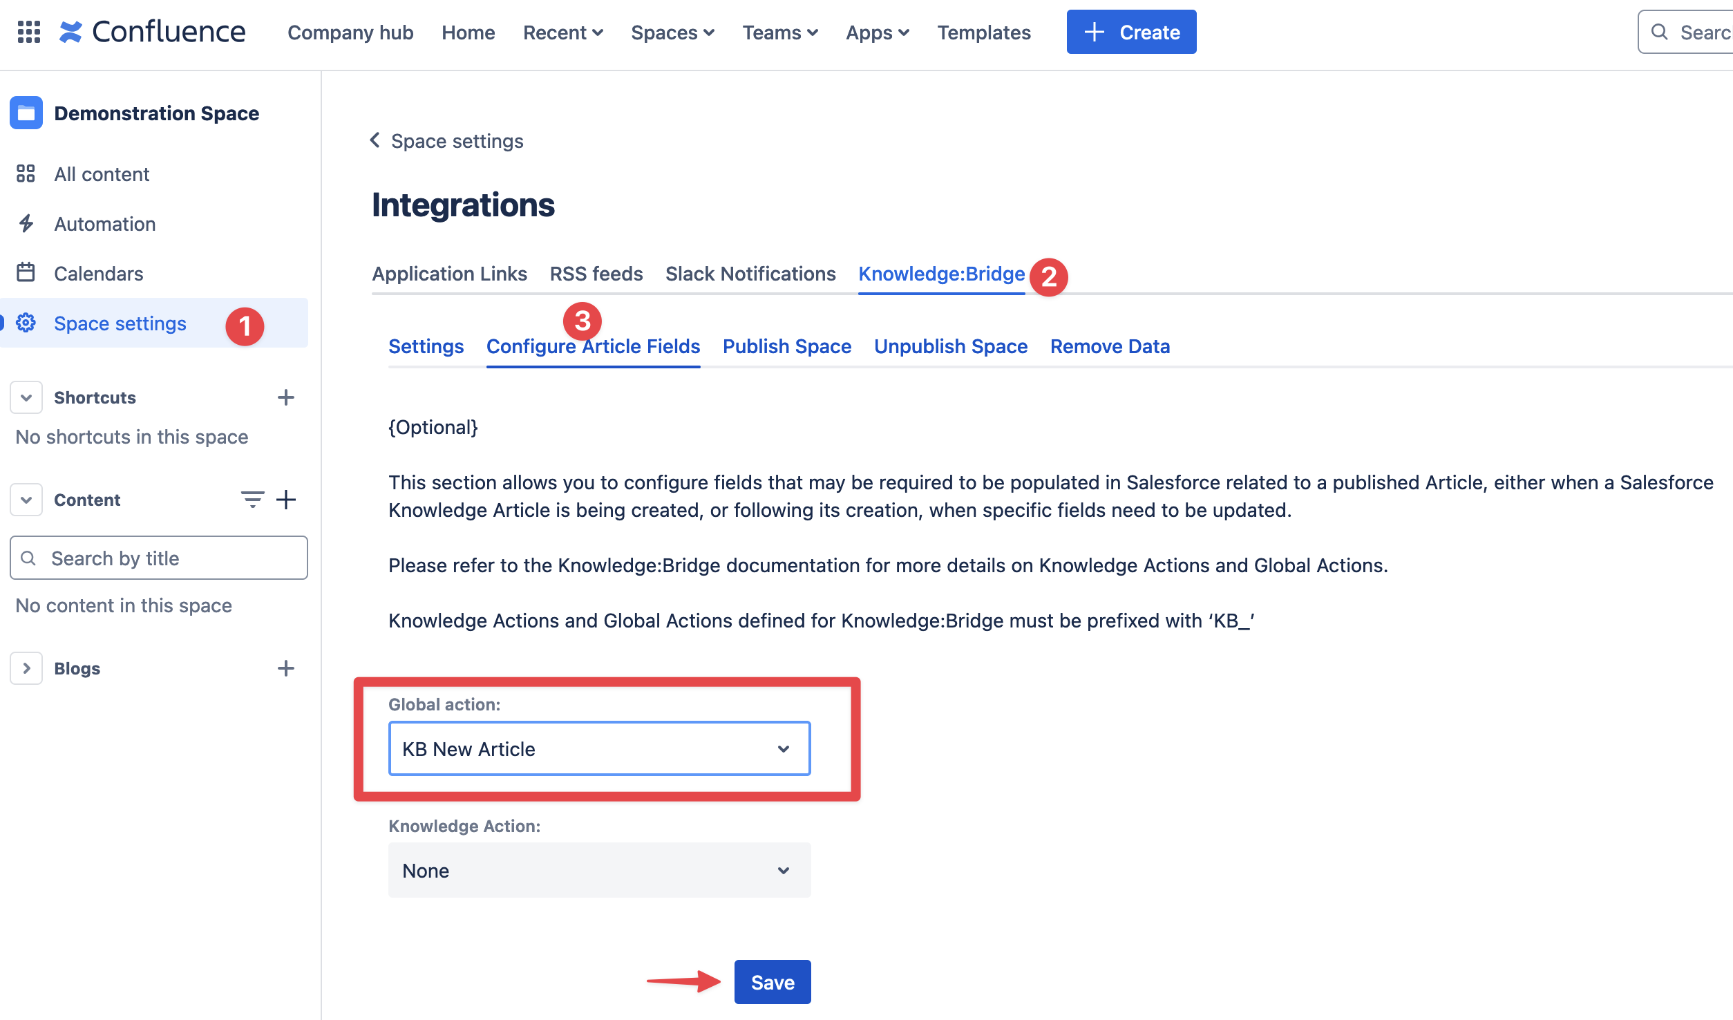The width and height of the screenshot is (1733, 1020).
Task: Open All content from sidebar
Action: click(x=102, y=174)
